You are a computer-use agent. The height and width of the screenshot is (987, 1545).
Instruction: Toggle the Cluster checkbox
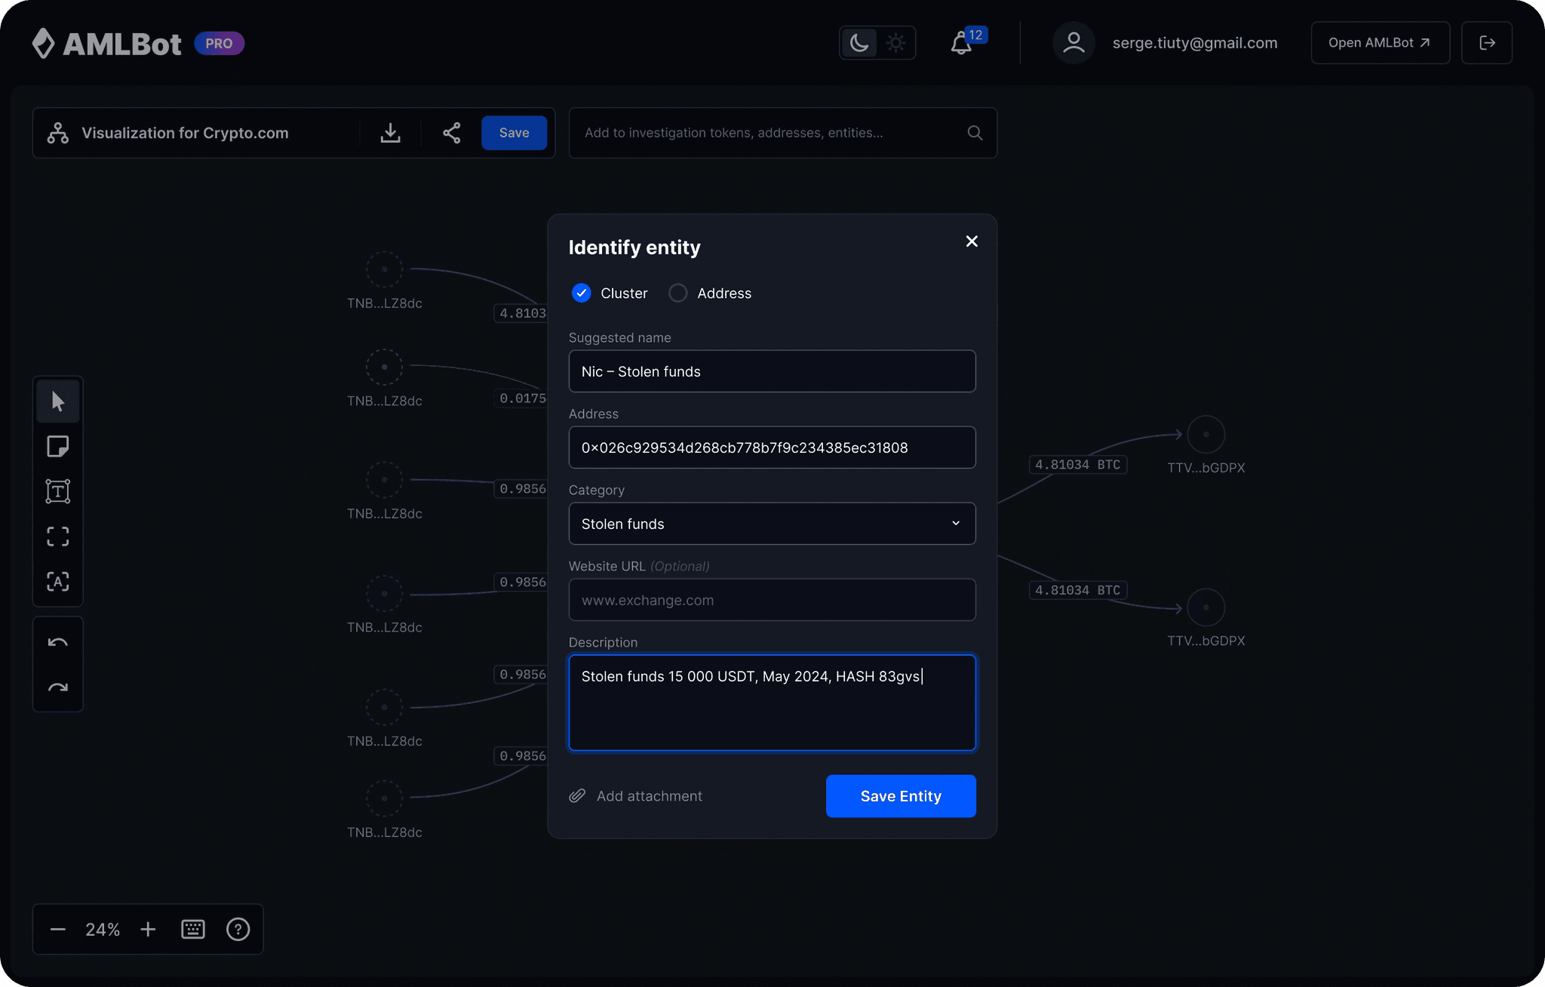(582, 293)
